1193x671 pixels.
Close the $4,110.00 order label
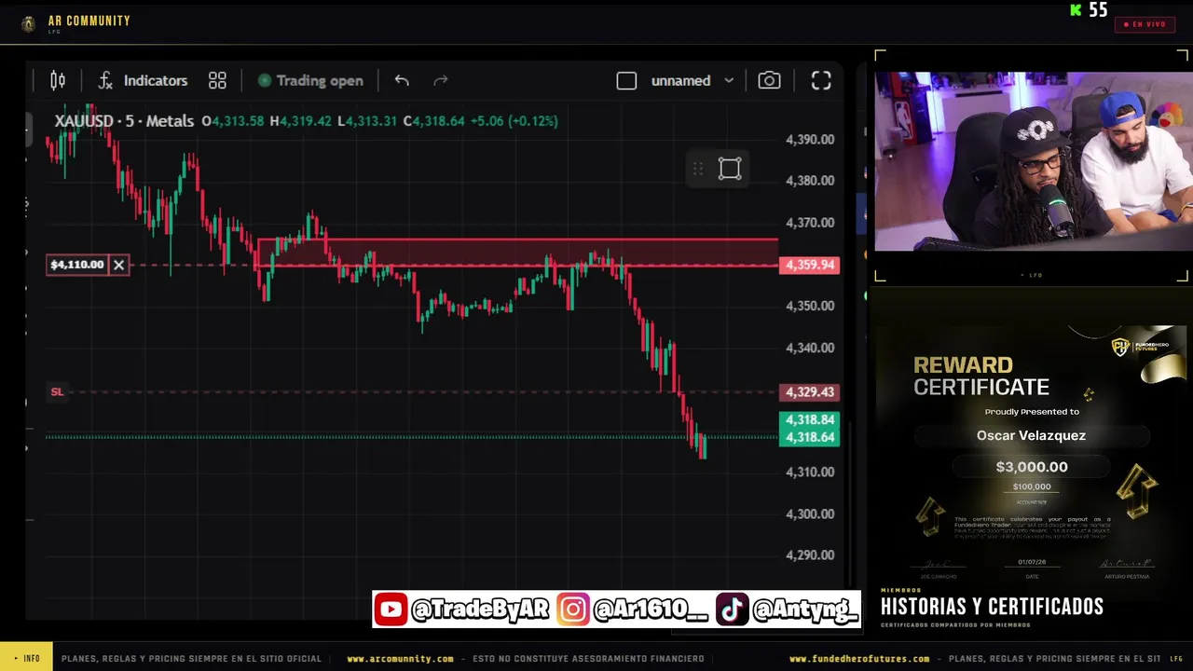pos(118,265)
